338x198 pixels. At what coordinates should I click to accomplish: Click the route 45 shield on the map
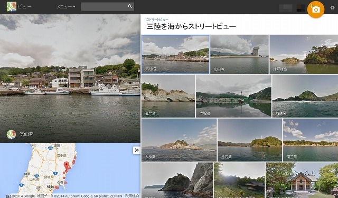click(51, 148)
